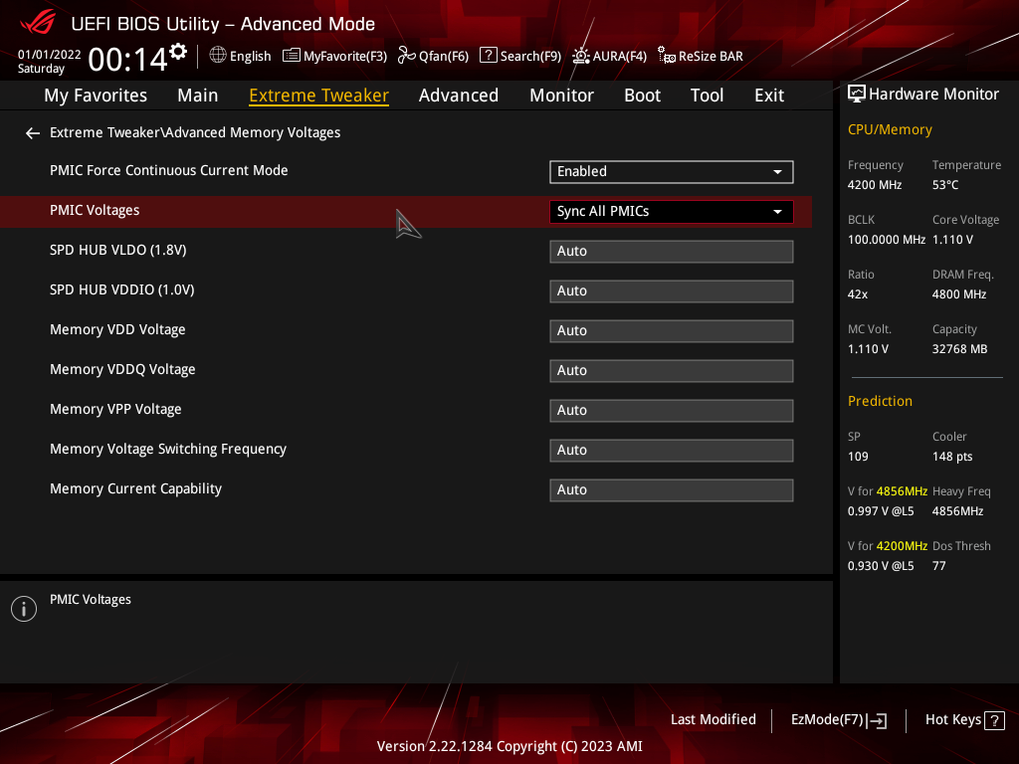Open Qfan(F6) fan control icon

(407, 56)
